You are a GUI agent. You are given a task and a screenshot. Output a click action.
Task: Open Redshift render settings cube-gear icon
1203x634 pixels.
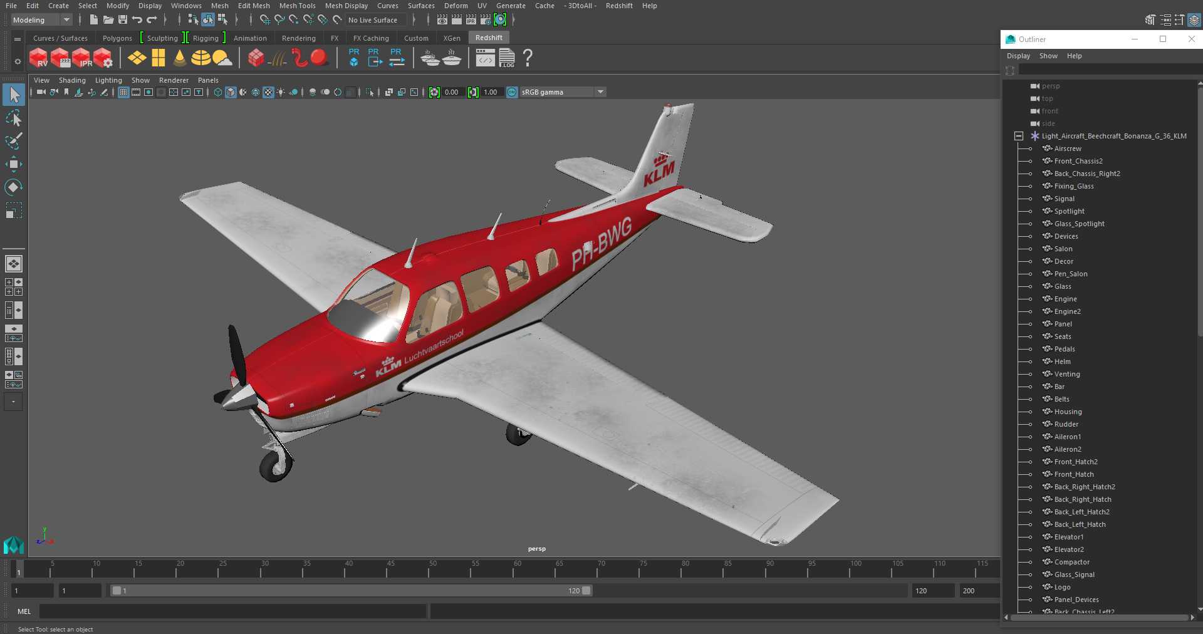tap(103, 58)
